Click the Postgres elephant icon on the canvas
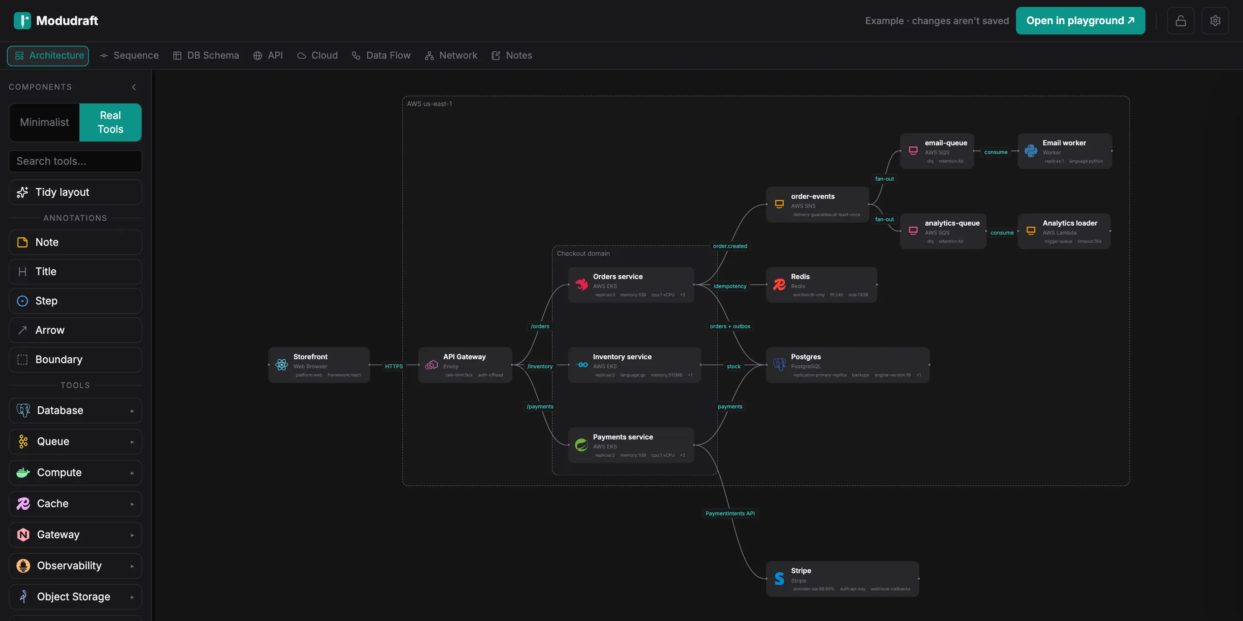The width and height of the screenshot is (1243, 621). [779, 365]
